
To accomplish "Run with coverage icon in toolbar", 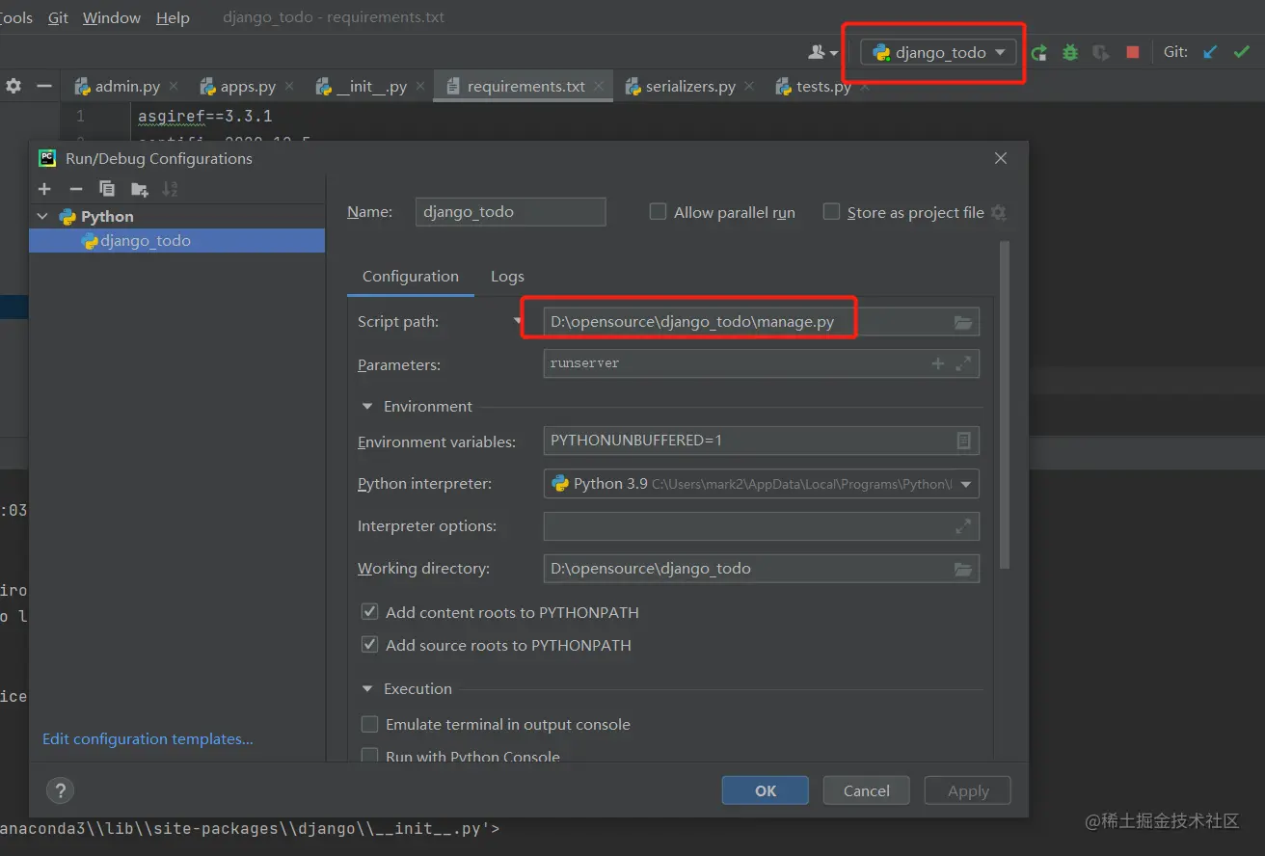I will [1101, 53].
